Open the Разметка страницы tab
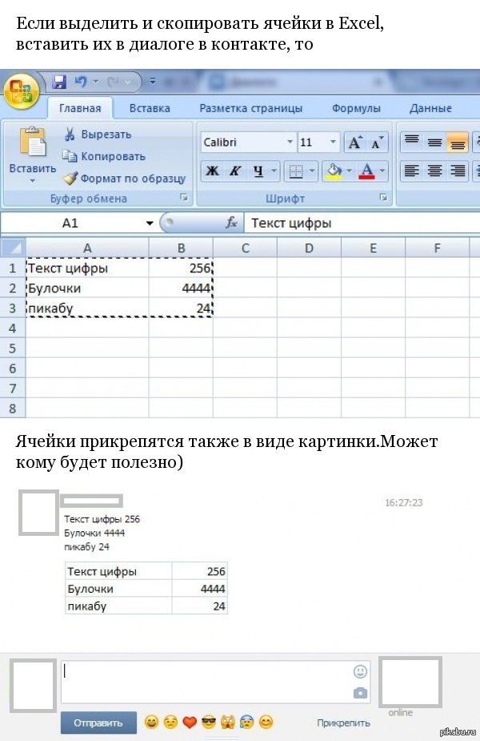This screenshot has height=741, width=480. coord(250,108)
